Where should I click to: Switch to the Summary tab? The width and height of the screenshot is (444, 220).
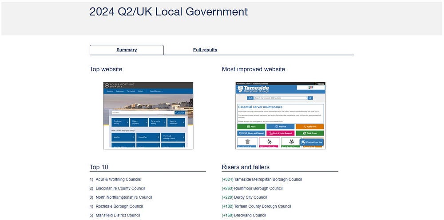127,50
